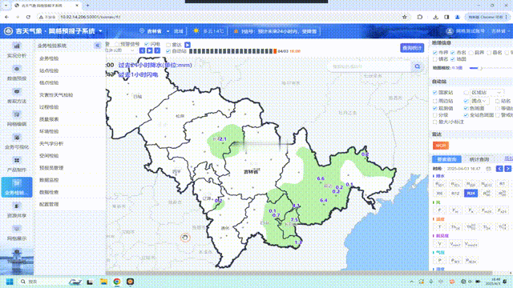The image size is (513, 288).
Task: Switch to the 统计查询 tab
Action: coord(479,159)
